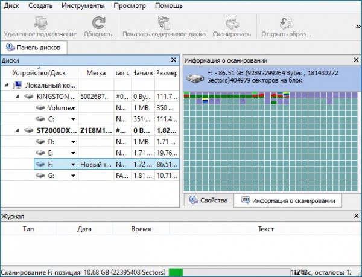Open the Помощь menu

tap(169, 5)
